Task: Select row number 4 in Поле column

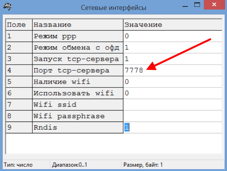Action: 19,70
